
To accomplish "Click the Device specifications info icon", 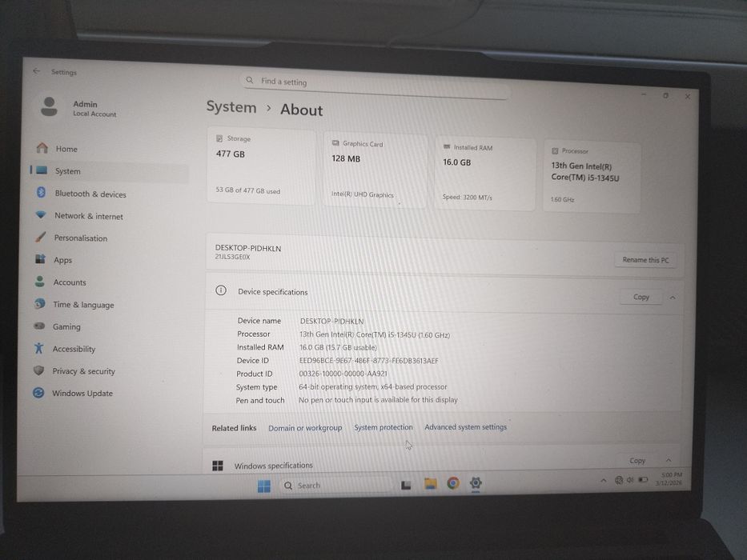I will [x=221, y=290].
